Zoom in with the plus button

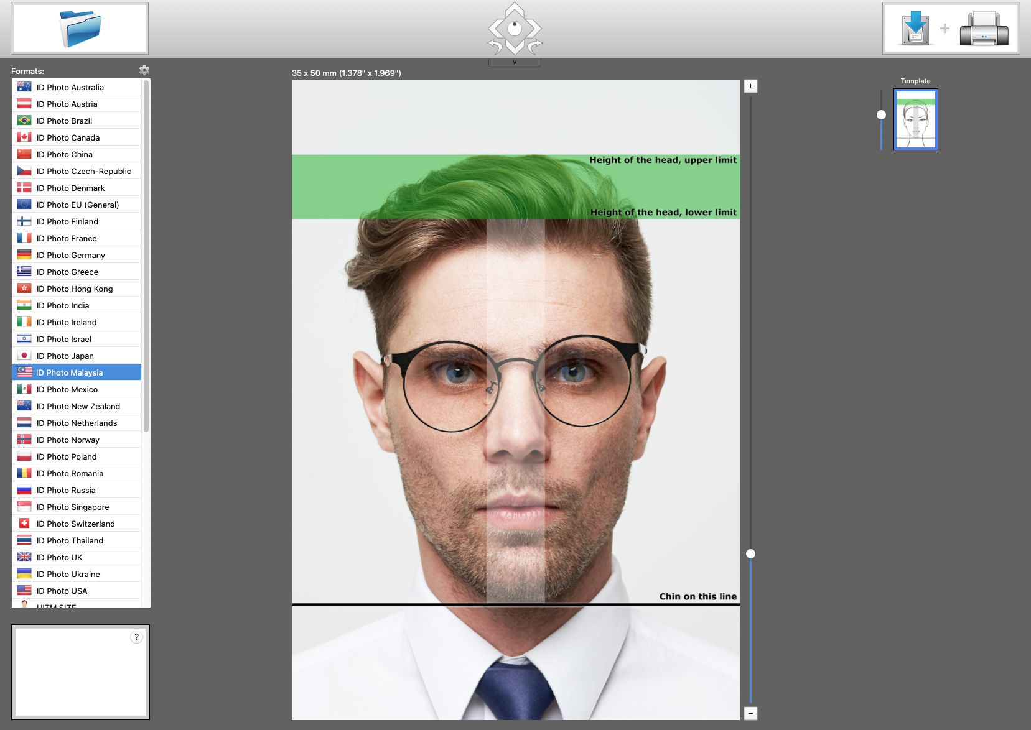point(750,86)
